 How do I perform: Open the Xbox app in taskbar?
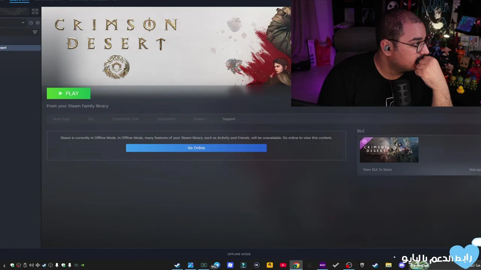[x=204, y=265]
